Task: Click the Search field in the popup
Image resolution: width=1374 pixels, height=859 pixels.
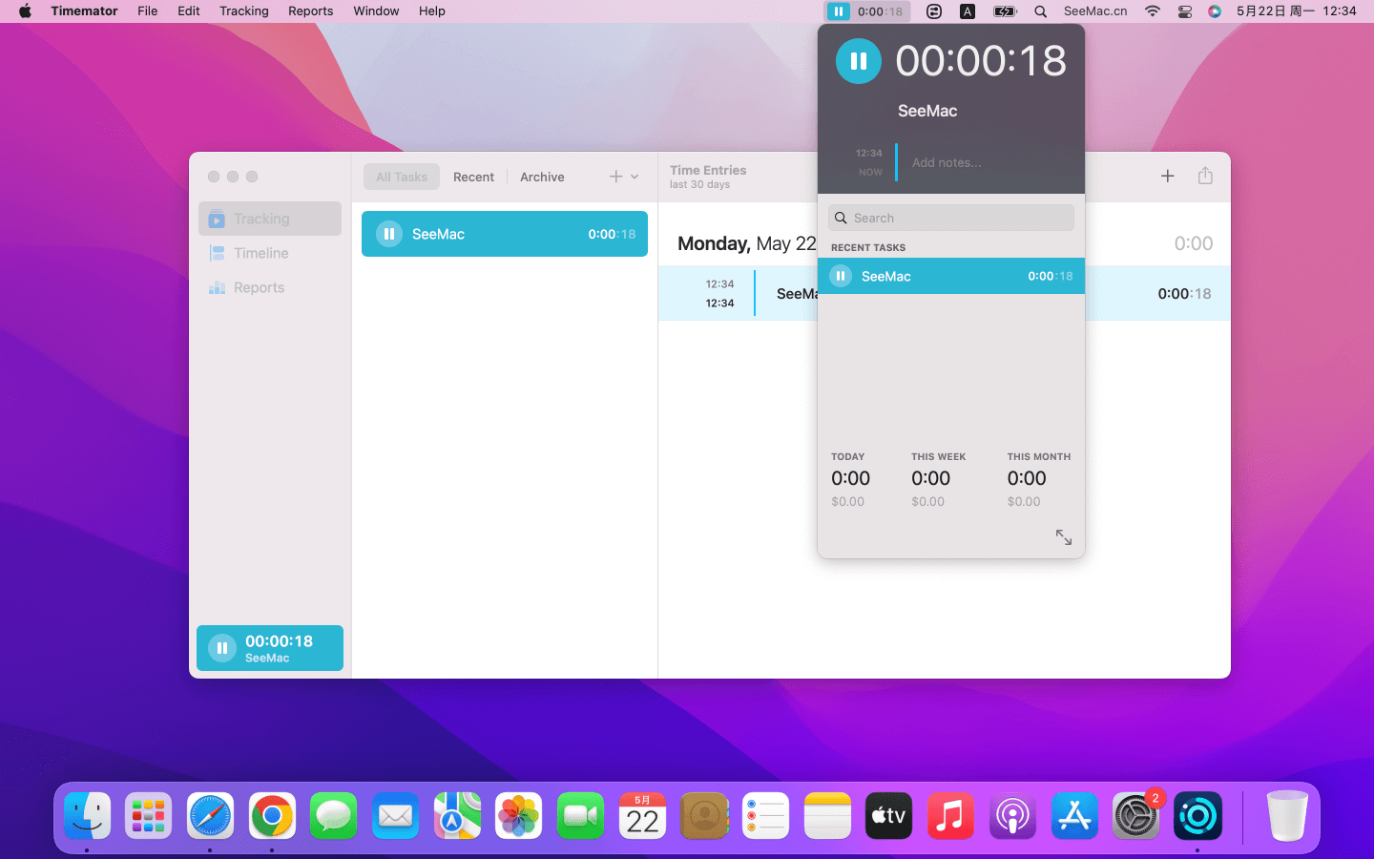Action: point(951,218)
